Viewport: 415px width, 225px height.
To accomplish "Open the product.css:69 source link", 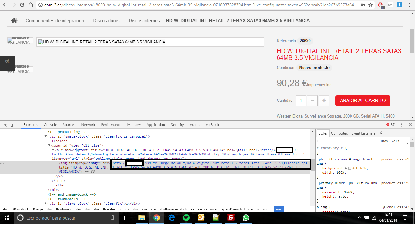I will pos(395,159).
